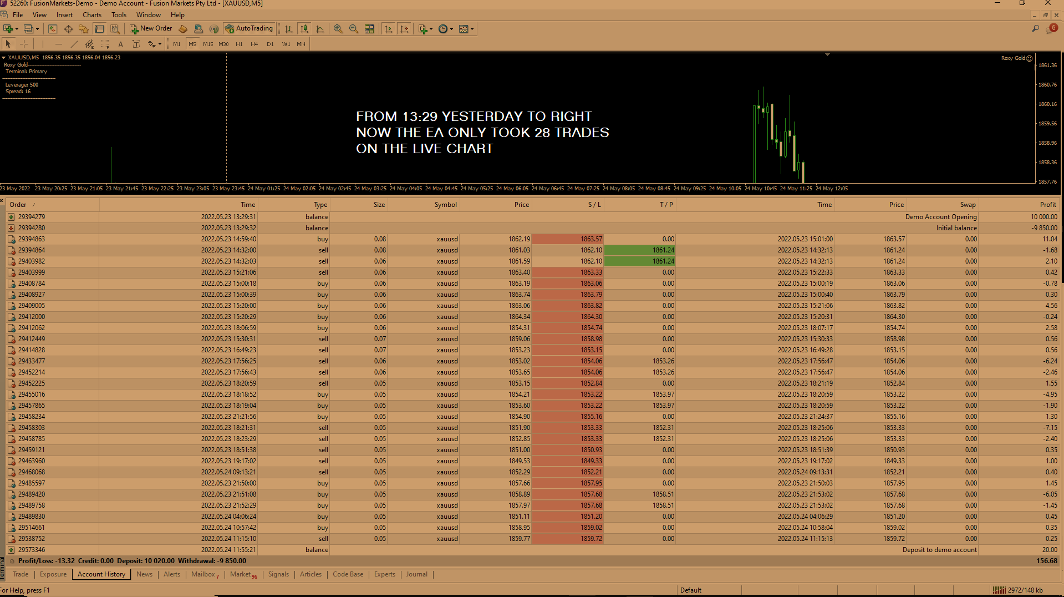Image resolution: width=1064 pixels, height=597 pixels.
Task: Expand the arrows objects dropdown
Action: pos(160,44)
